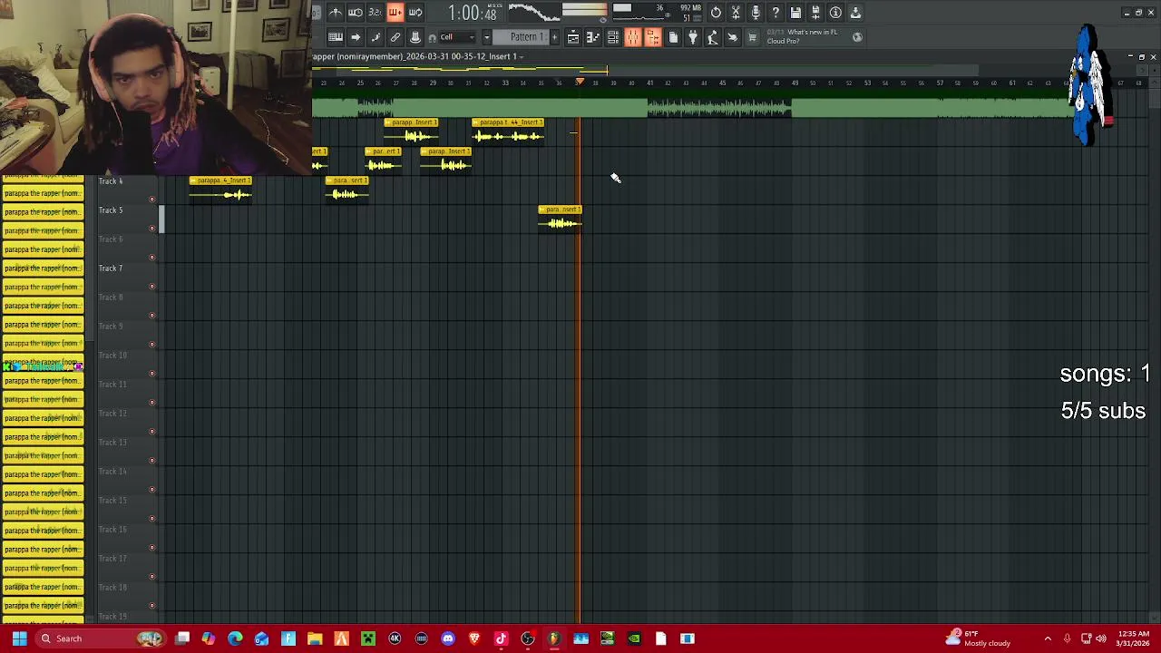Select the "parappa_4_Insert 1" audio clip

pos(220,190)
